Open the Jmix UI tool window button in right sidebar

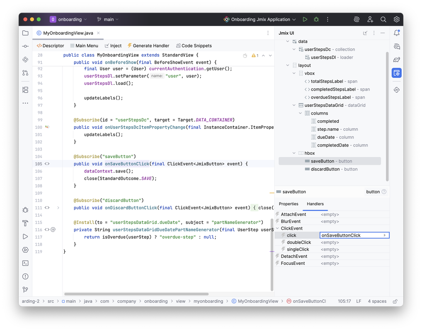tap(397, 73)
